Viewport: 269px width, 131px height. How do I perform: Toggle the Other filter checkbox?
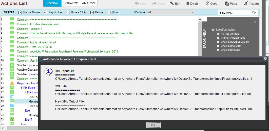click(x=109, y=12)
